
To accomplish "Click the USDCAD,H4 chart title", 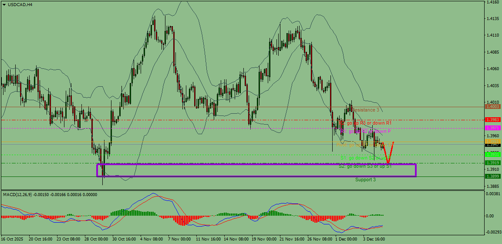I will tap(20, 5).
